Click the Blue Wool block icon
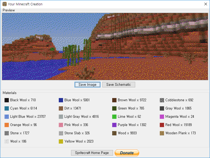210x158 pixels. (x=61, y=100)
